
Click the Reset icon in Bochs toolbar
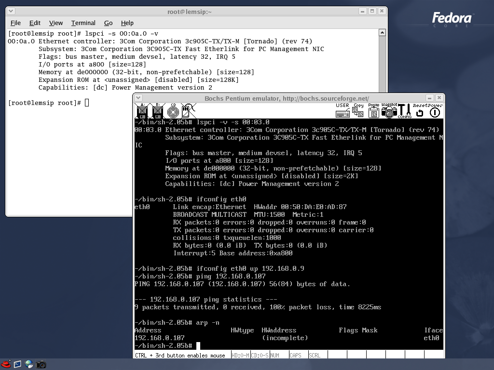(x=420, y=111)
